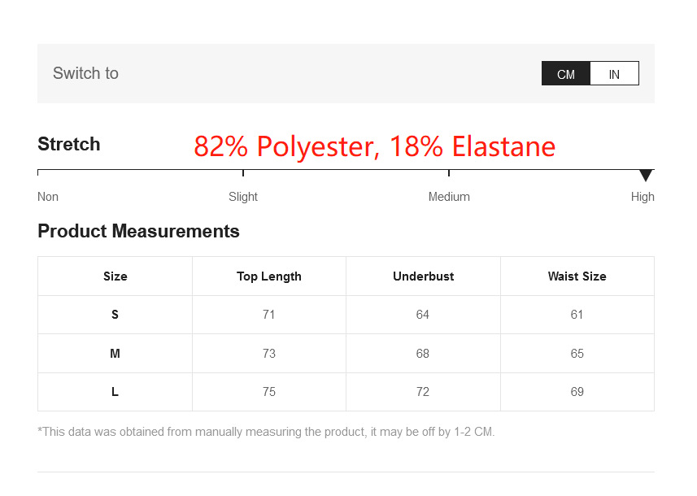Select size L row label
Viewport: 697px width, 496px height.
[x=115, y=392]
